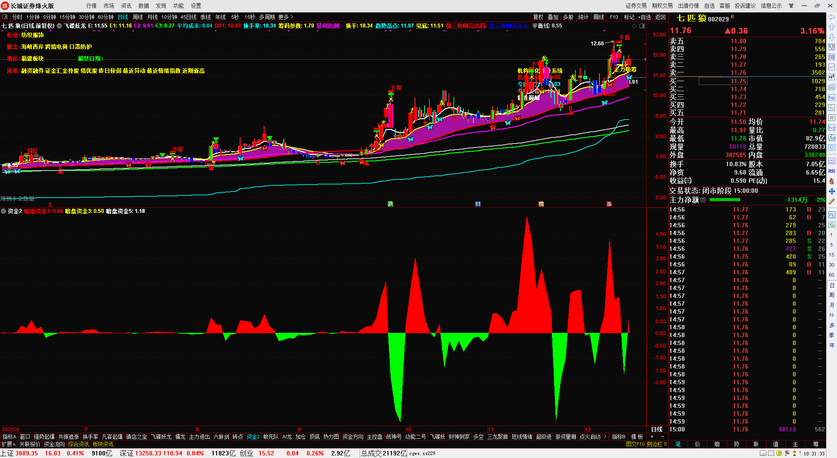The image size is (837, 458).
Task: Click the four-way move arrows icon
Action: pos(832,191)
